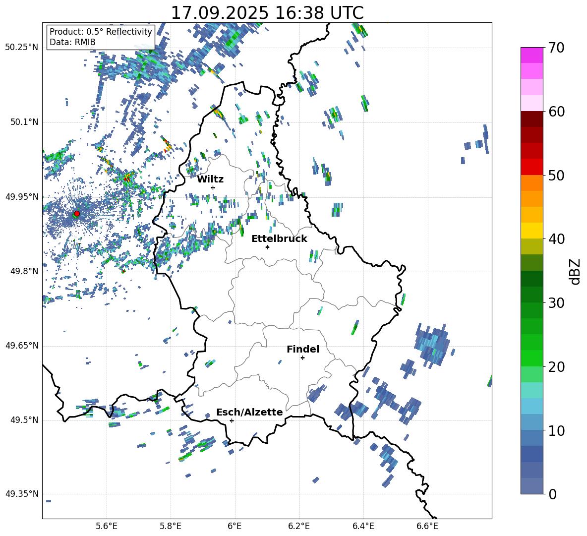Click the 50.1°N latitude label
This screenshot has width=587, height=536.
tap(24, 122)
